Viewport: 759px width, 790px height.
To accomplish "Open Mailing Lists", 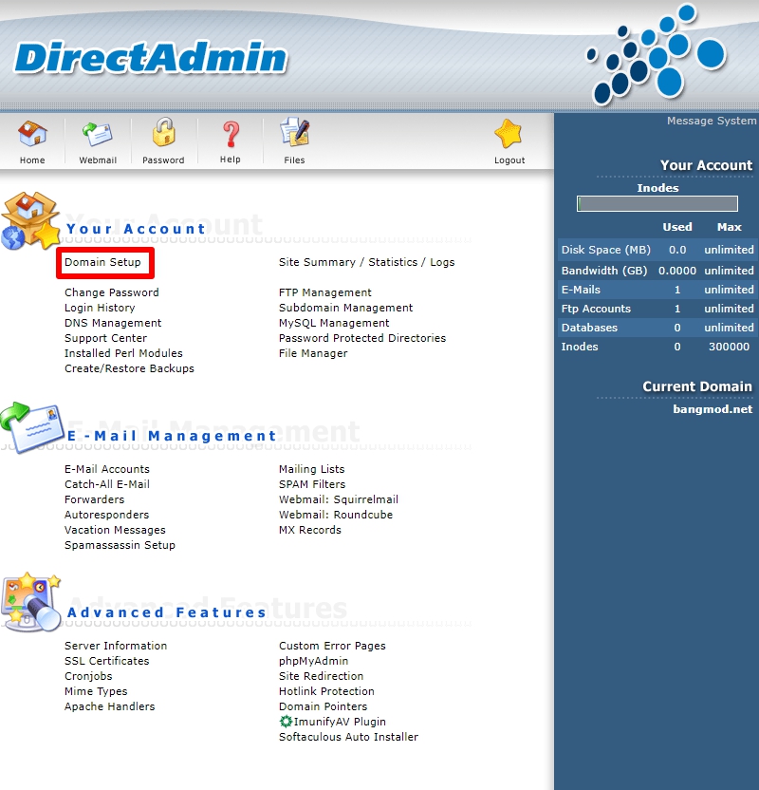I will pos(311,468).
